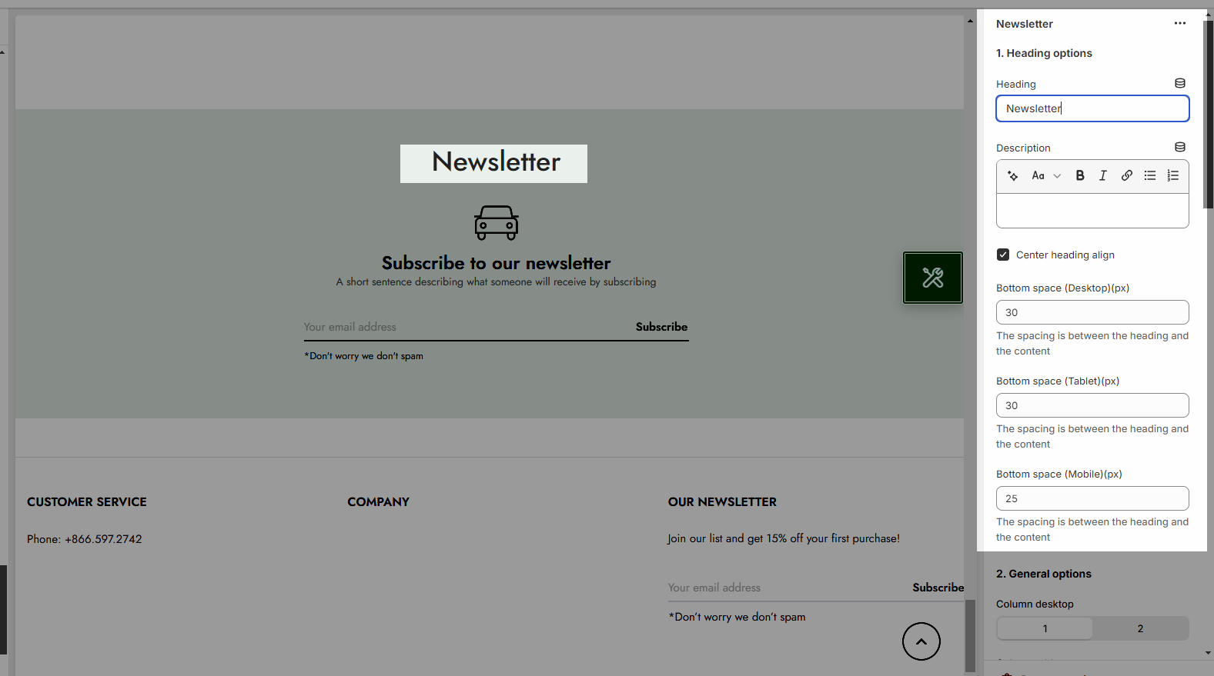The height and width of the screenshot is (676, 1214).
Task: Click the green tools button in the preview
Action: [x=933, y=278]
